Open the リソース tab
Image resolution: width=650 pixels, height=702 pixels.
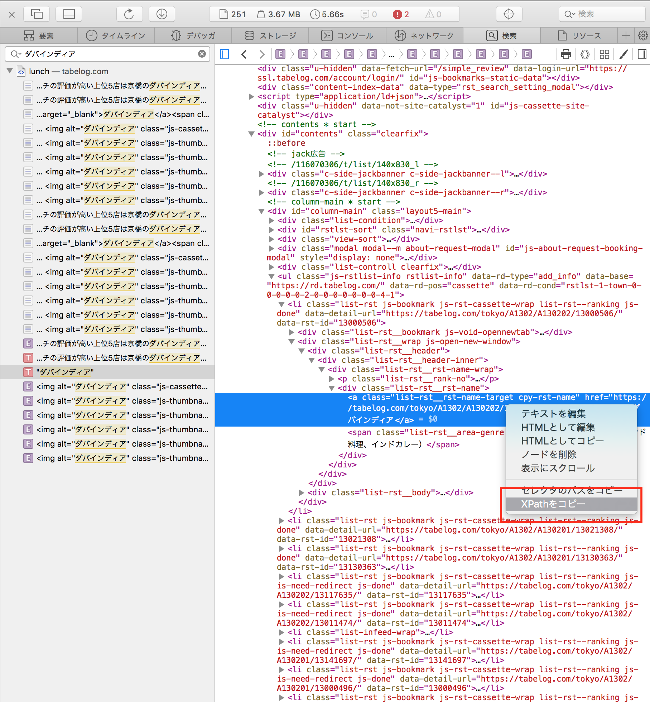coord(579,35)
